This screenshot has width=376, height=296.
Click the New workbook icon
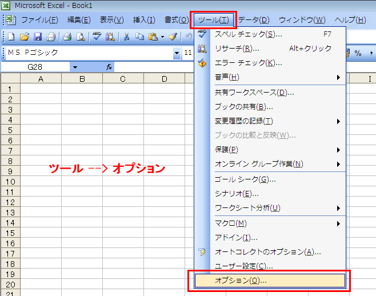[x=11, y=37]
